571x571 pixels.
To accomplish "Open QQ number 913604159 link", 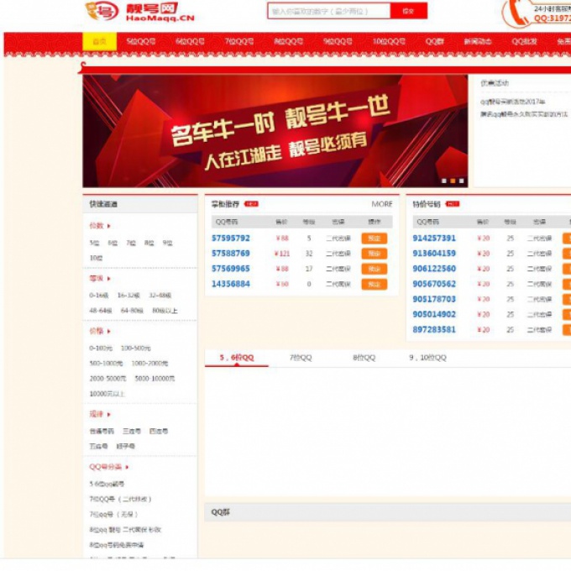I will tap(434, 254).
